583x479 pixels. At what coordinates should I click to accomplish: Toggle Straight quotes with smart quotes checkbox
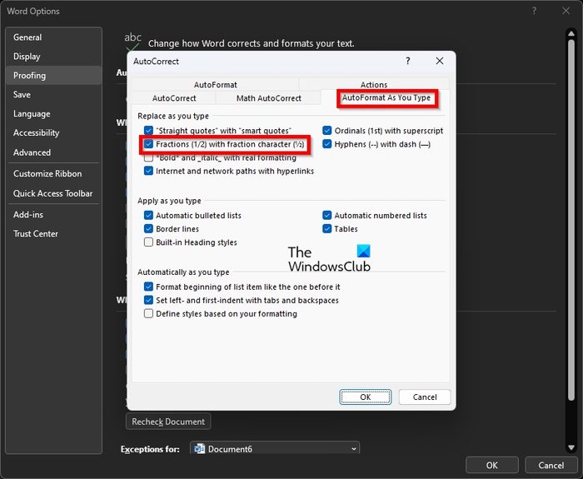[x=148, y=131]
